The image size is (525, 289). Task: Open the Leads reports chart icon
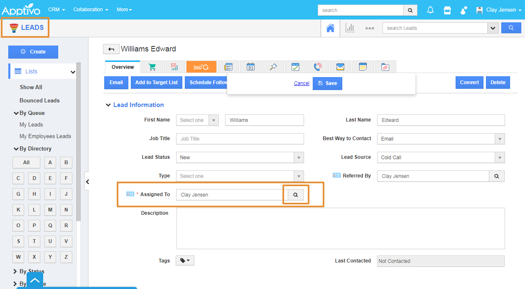coord(350,28)
